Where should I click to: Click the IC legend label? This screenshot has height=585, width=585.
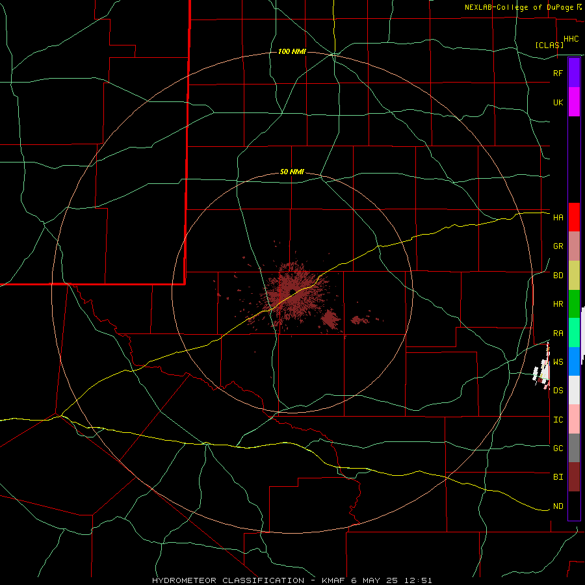(x=558, y=420)
